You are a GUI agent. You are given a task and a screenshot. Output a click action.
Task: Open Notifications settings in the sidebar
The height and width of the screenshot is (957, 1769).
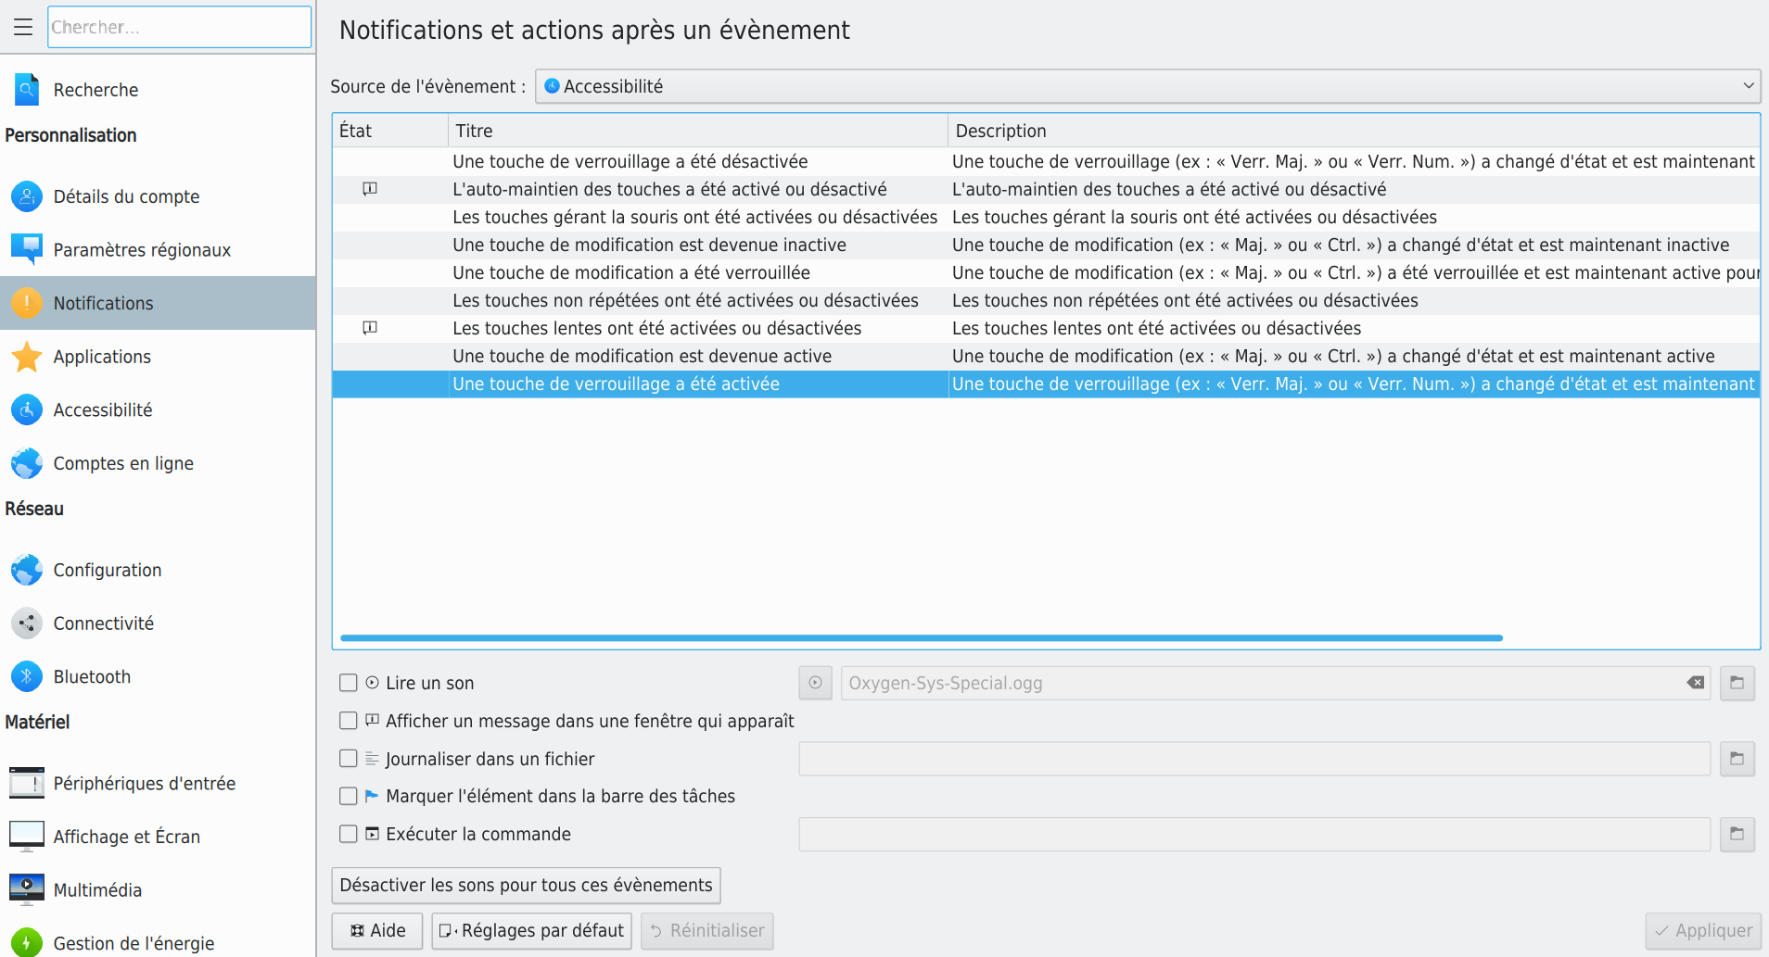158,303
